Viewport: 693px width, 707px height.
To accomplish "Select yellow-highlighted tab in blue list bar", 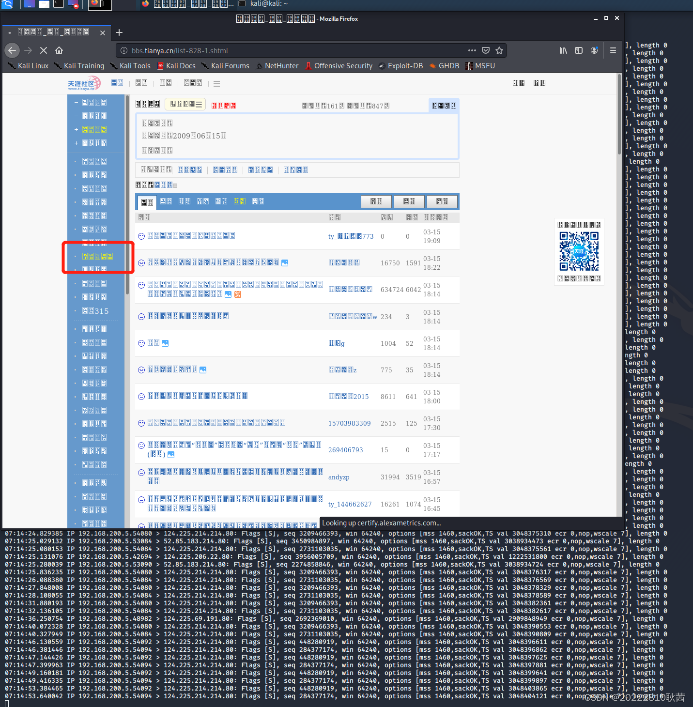I will 240,201.
